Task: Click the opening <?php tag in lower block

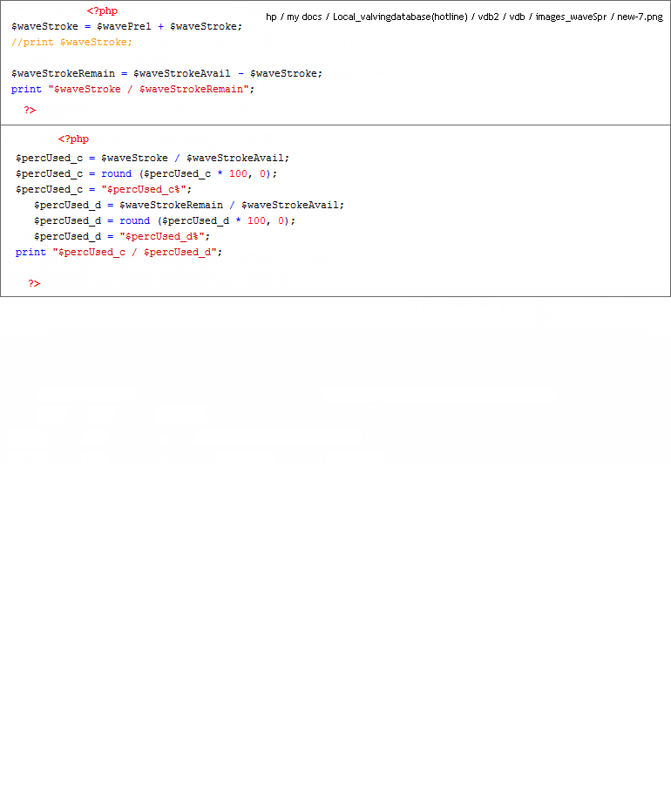Action: [x=73, y=139]
